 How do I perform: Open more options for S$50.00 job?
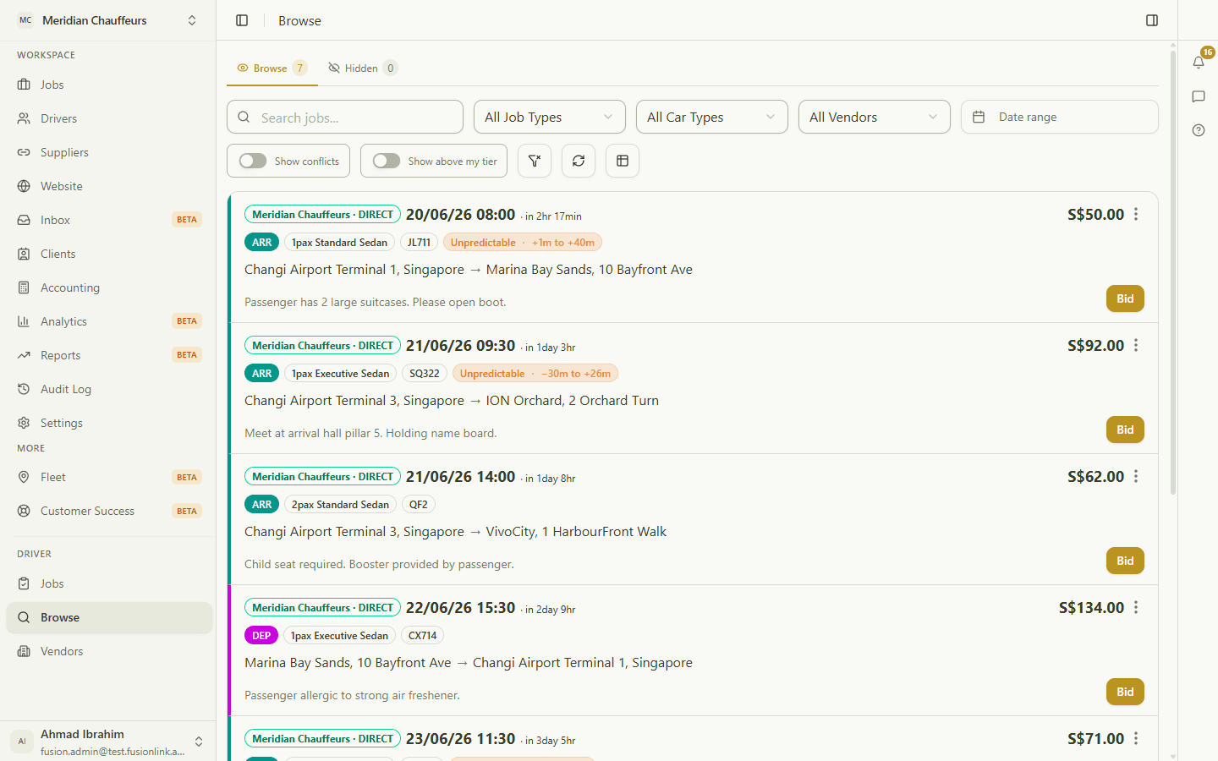click(x=1136, y=215)
